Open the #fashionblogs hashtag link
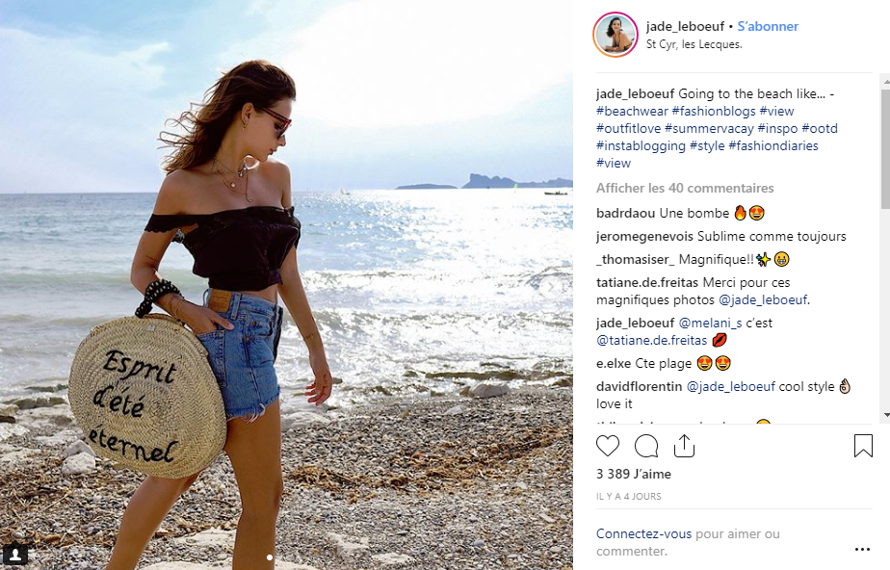Image resolution: width=890 pixels, height=570 pixels. click(x=714, y=111)
